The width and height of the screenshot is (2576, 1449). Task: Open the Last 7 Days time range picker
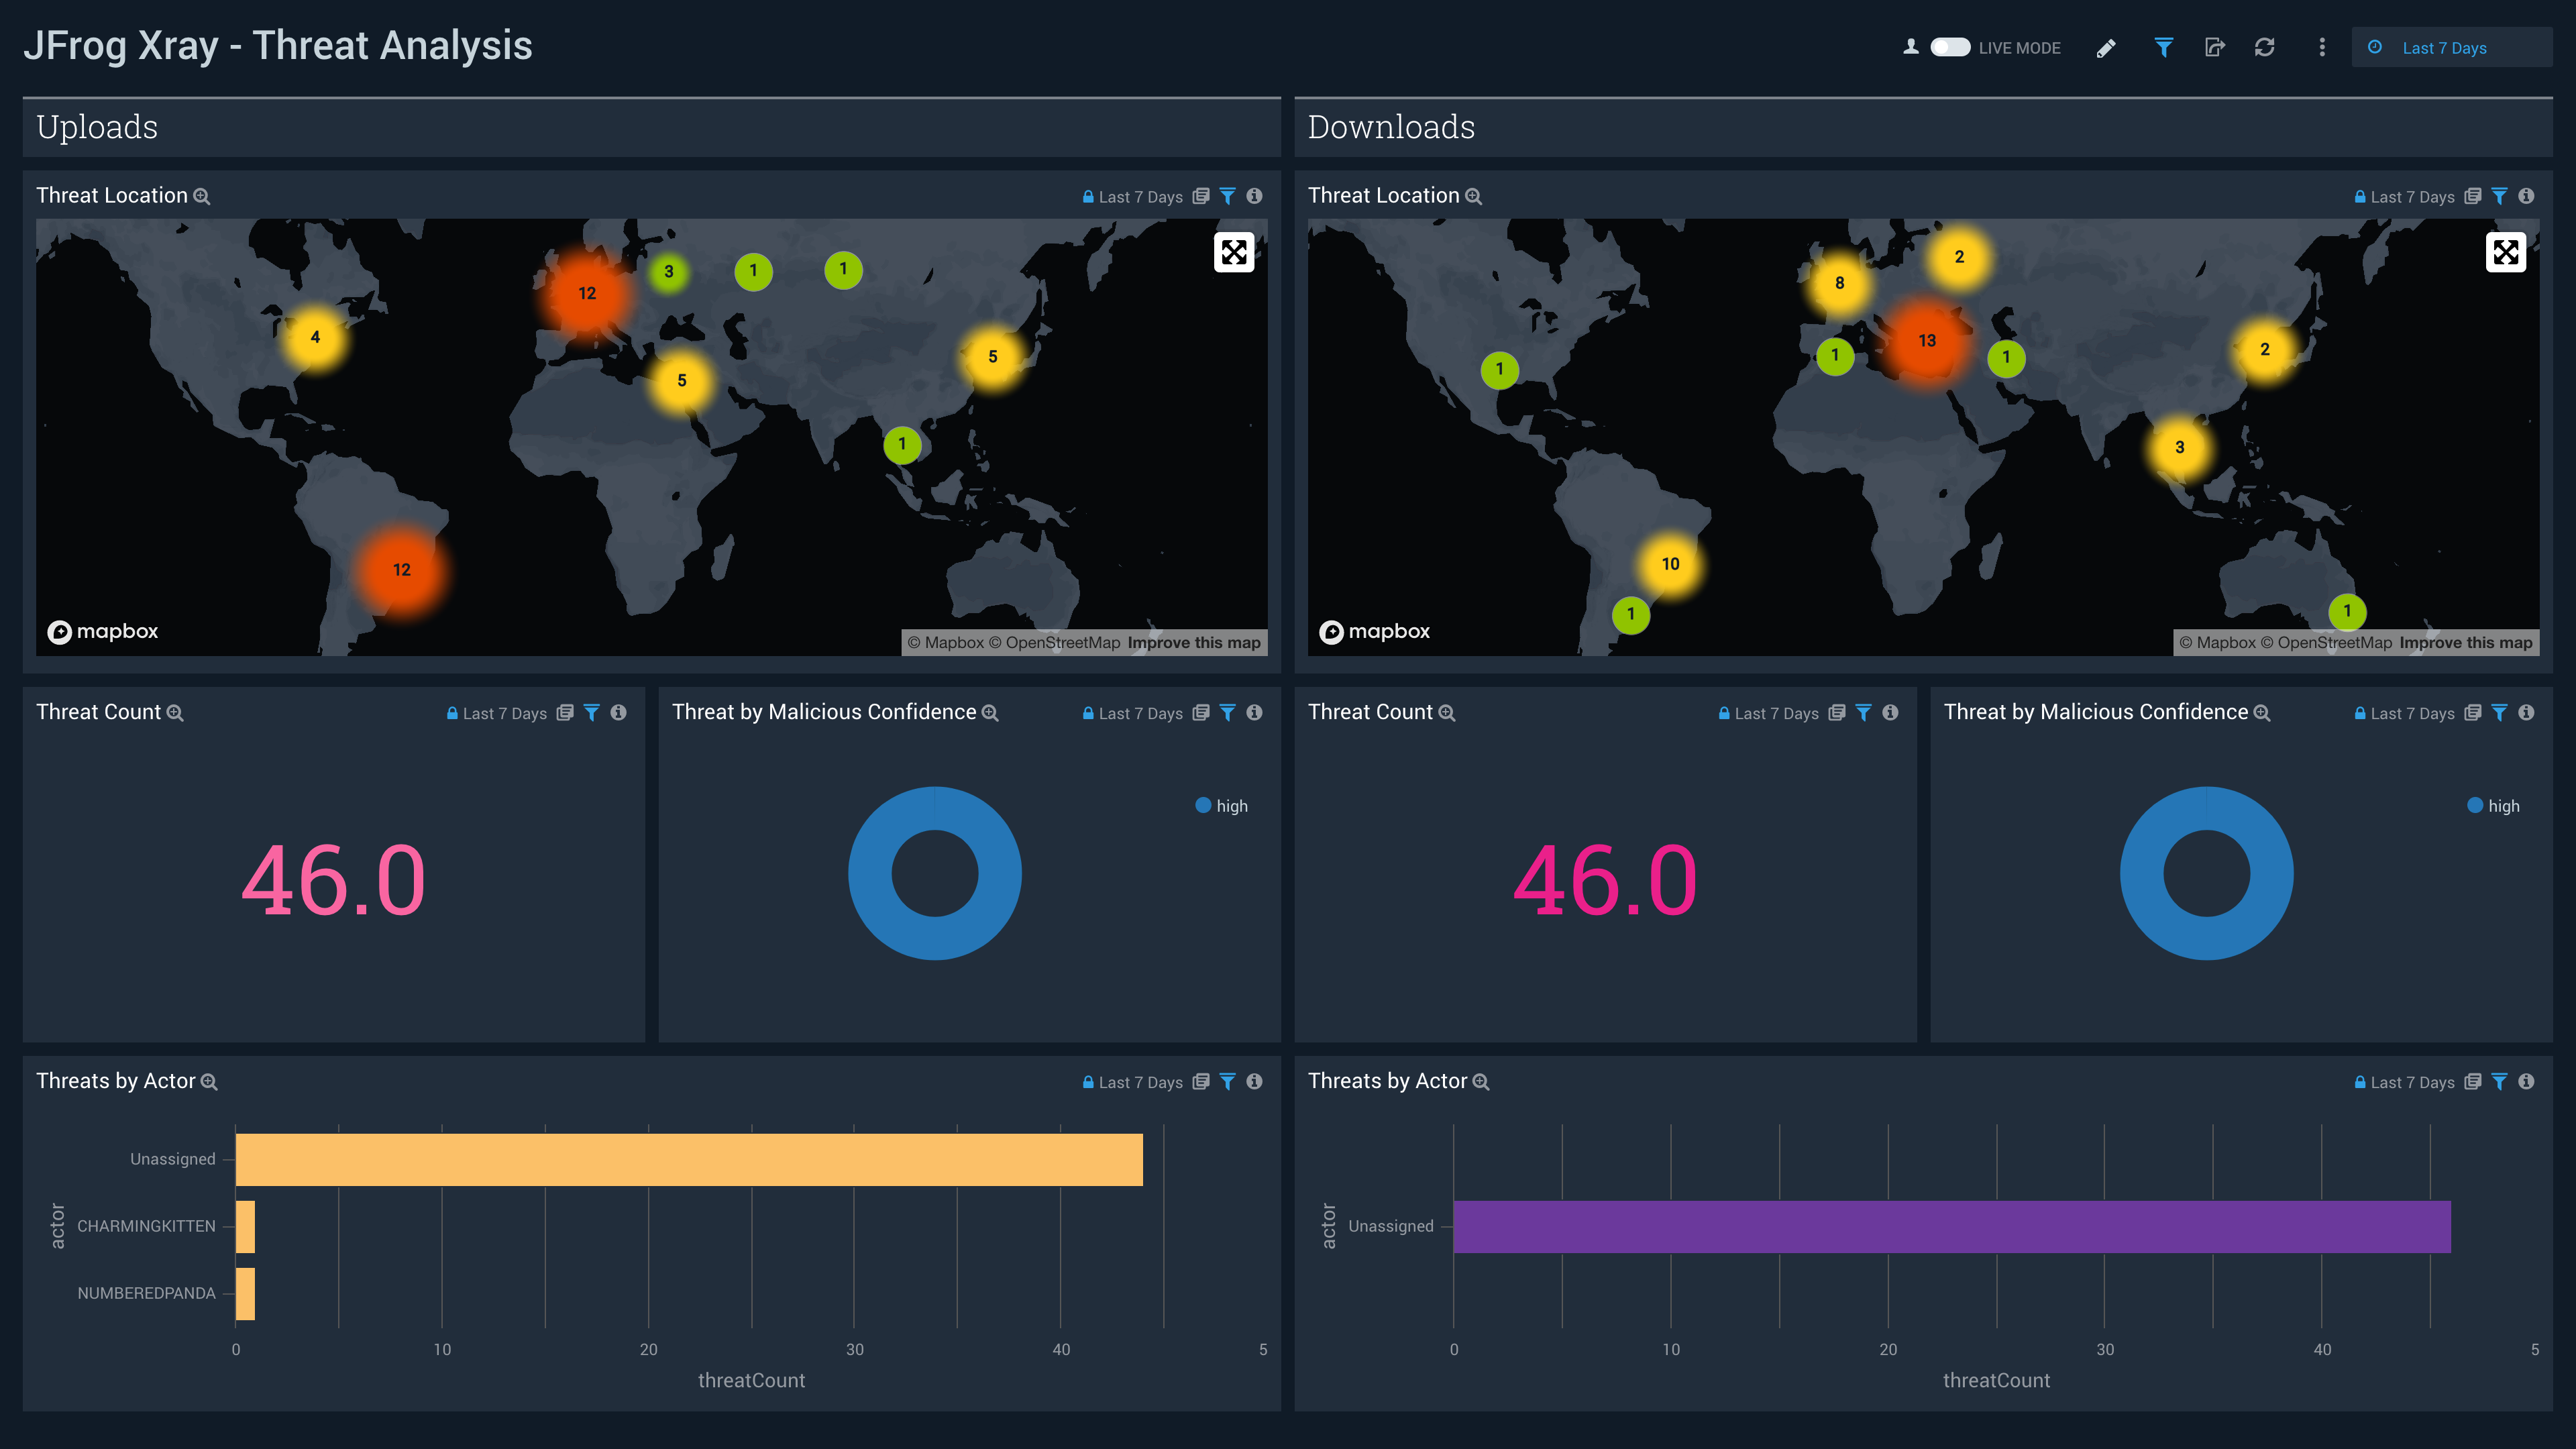[2444, 48]
